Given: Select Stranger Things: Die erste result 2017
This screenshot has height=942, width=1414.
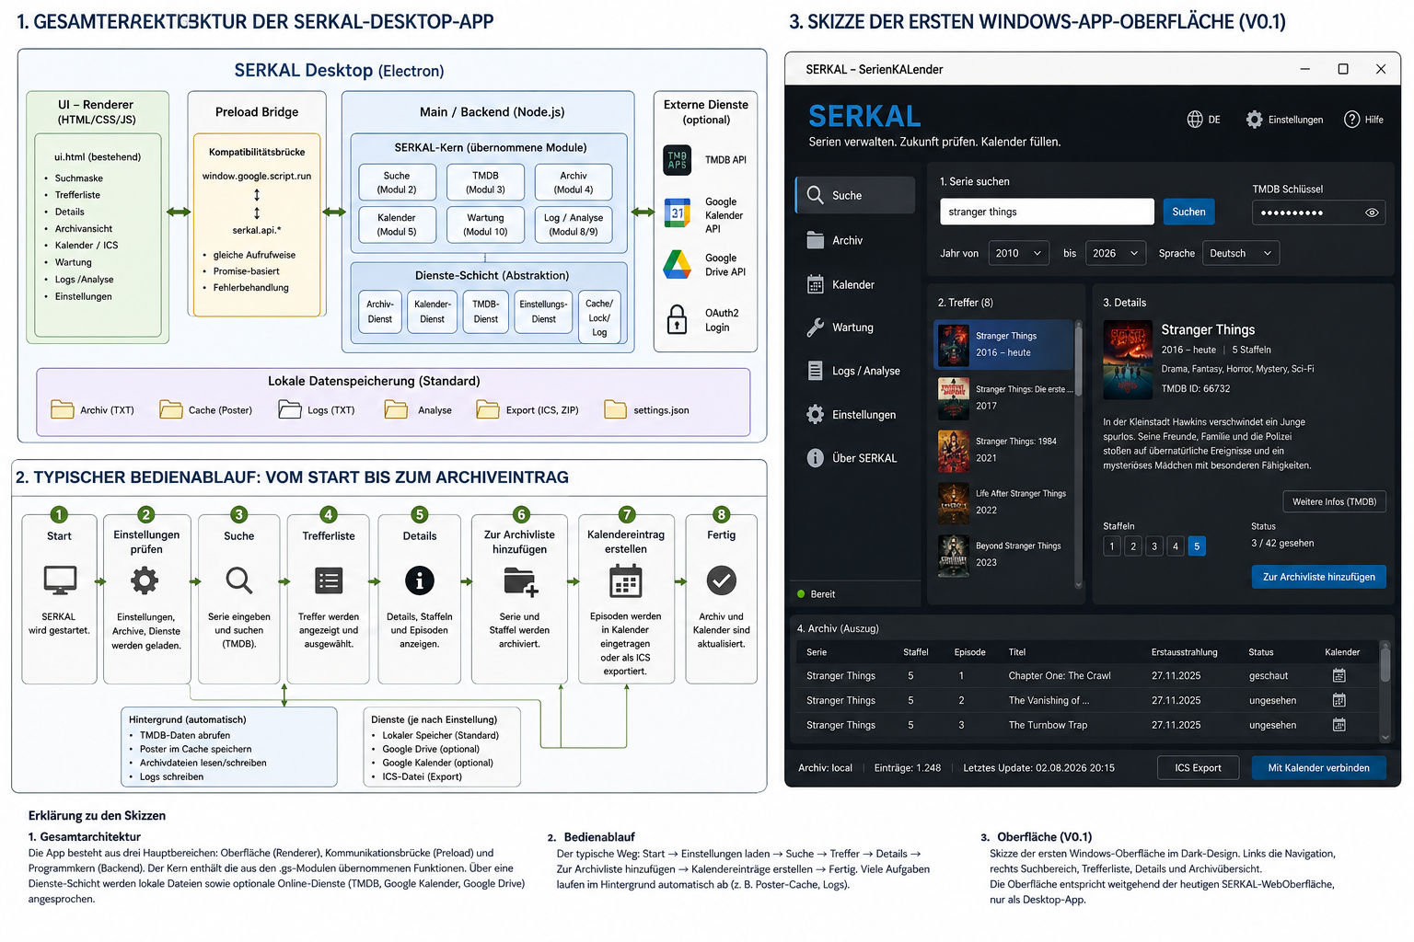Looking at the screenshot, I should click(1003, 397).
